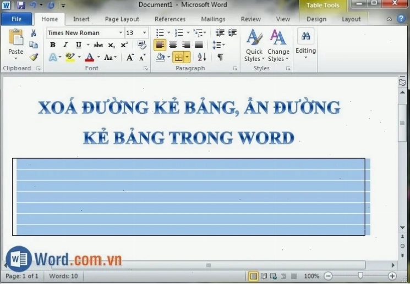
Task: Clear formatting with eraser icon
Action: pos(142,45)
